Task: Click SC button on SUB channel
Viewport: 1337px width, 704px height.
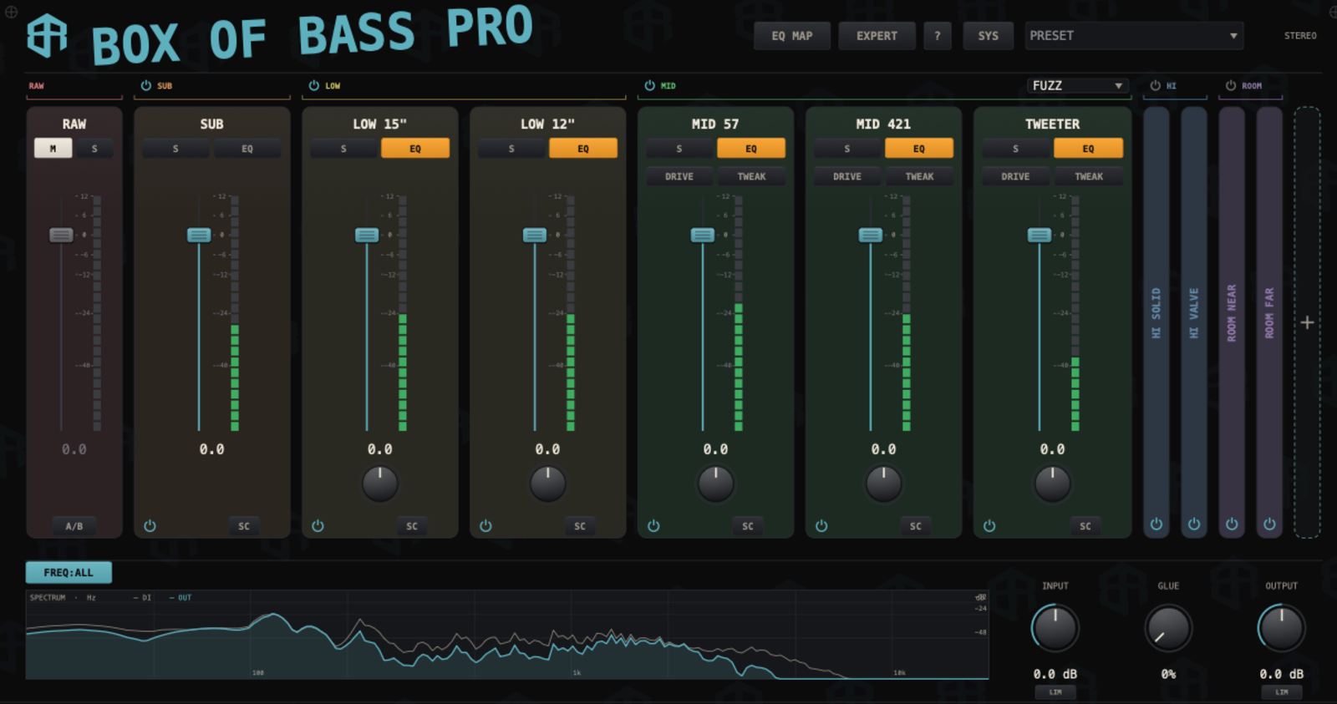Action: [x=244, y=526]
